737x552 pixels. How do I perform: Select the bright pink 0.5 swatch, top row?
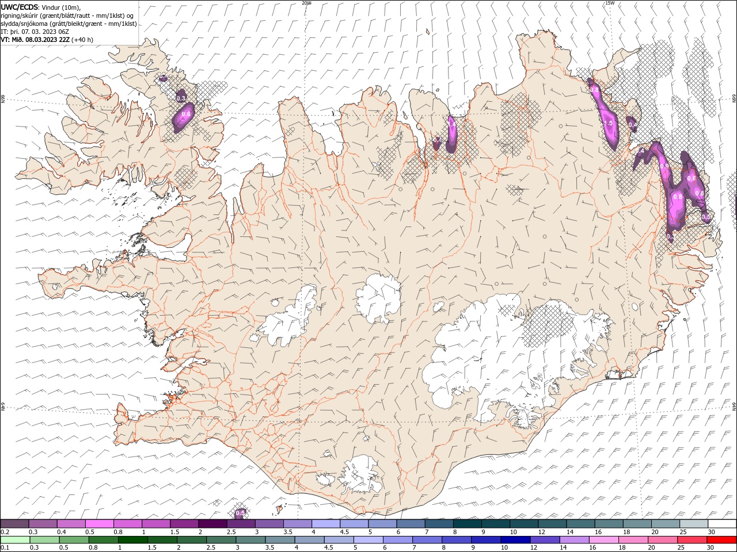tap(100, 524)
